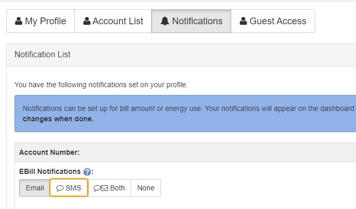356x209 pixels.
Task: Go to the Guest Access tab
Action: pos(273,21)
